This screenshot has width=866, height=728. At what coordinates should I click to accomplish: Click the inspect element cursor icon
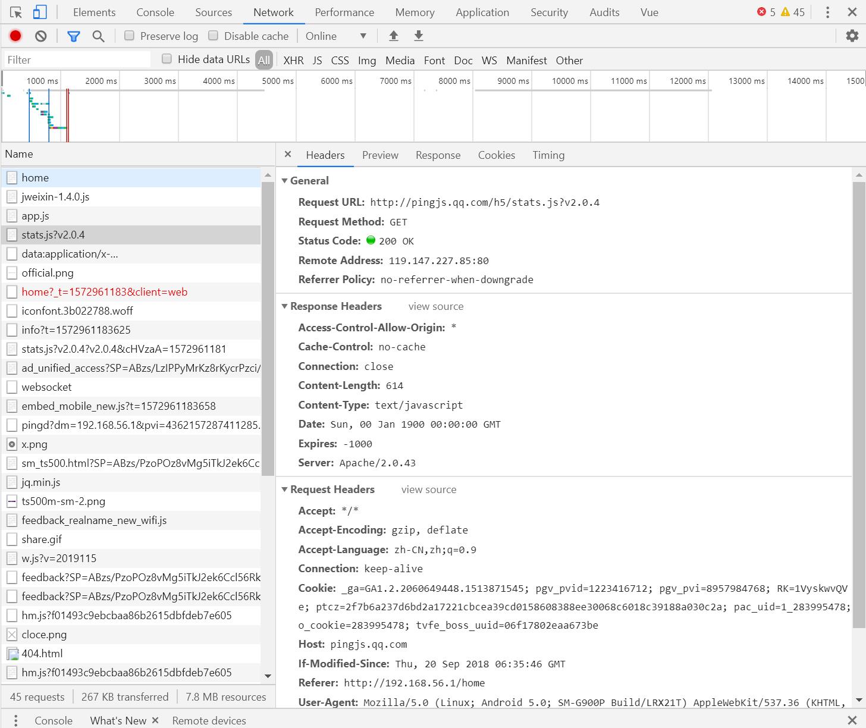[x=16, y=12]
